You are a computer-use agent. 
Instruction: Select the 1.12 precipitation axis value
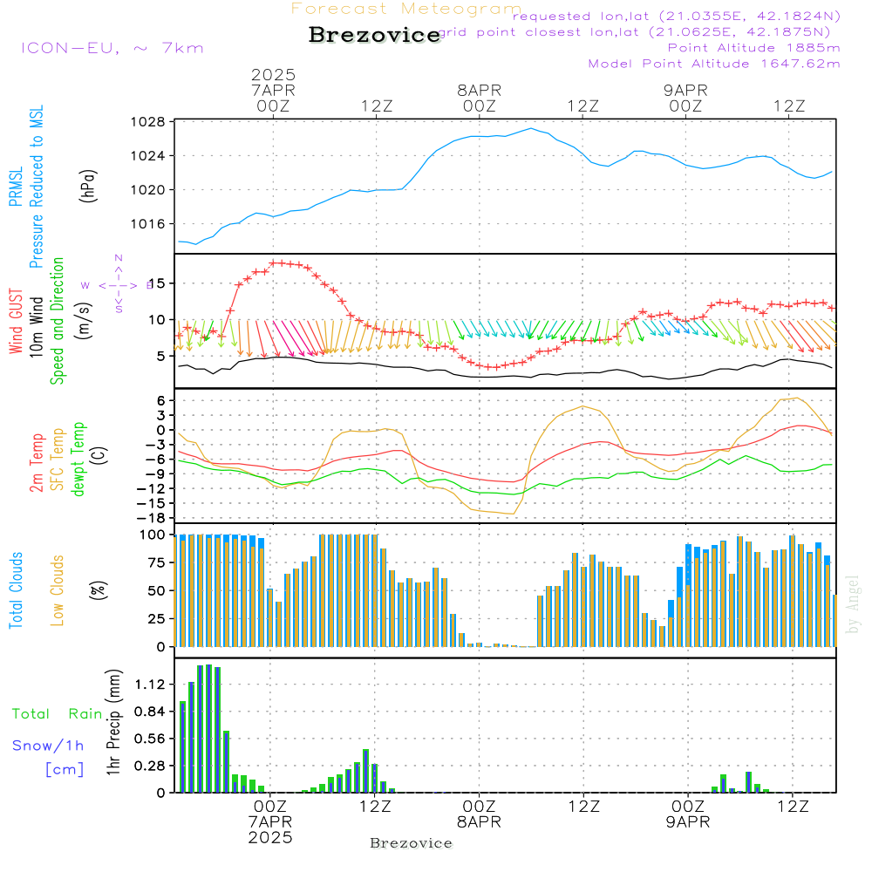pyautogui.click(x=150, y=684)
